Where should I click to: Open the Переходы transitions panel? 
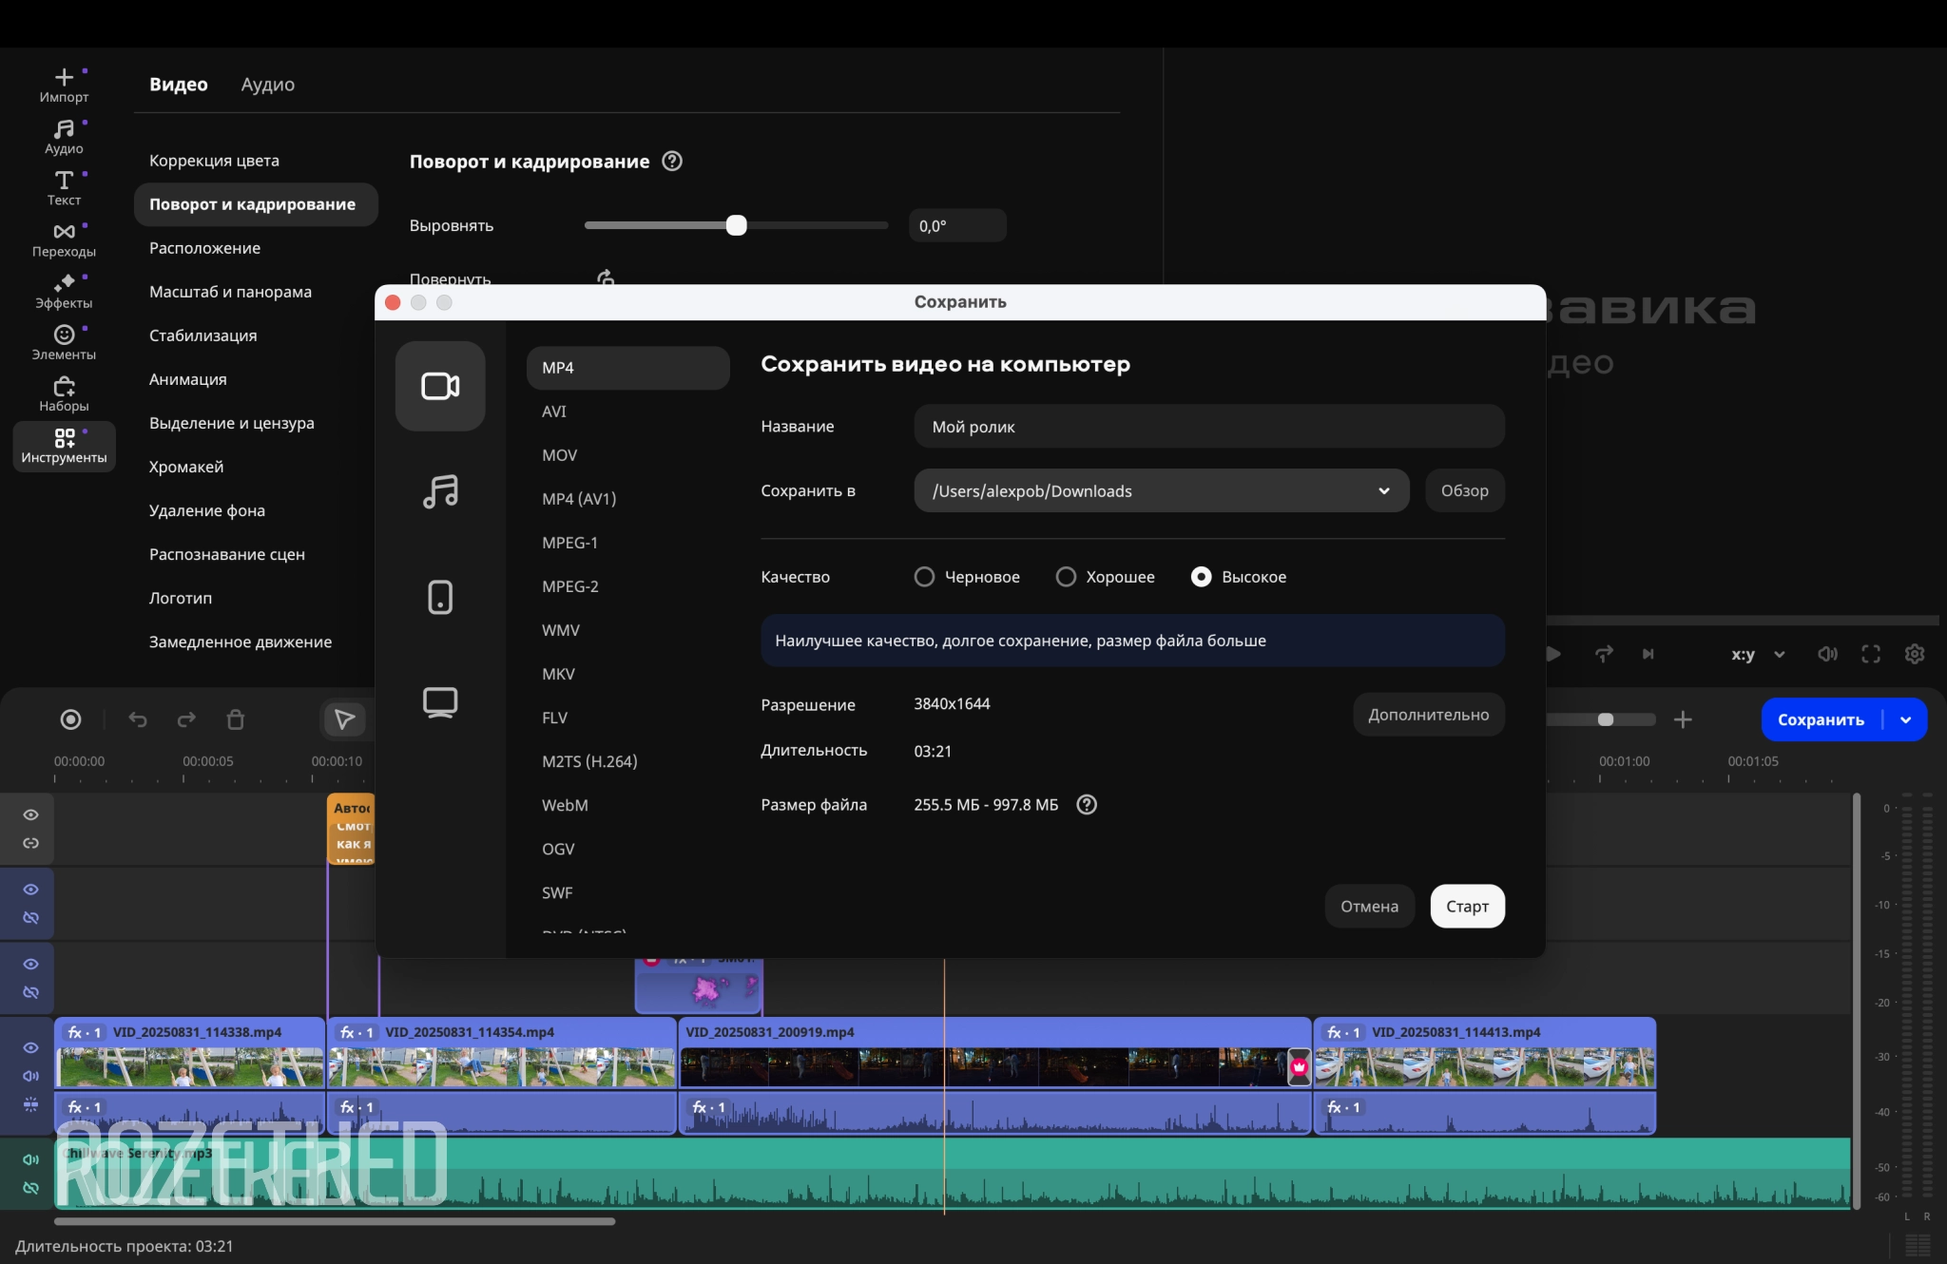tap(64, 239)
